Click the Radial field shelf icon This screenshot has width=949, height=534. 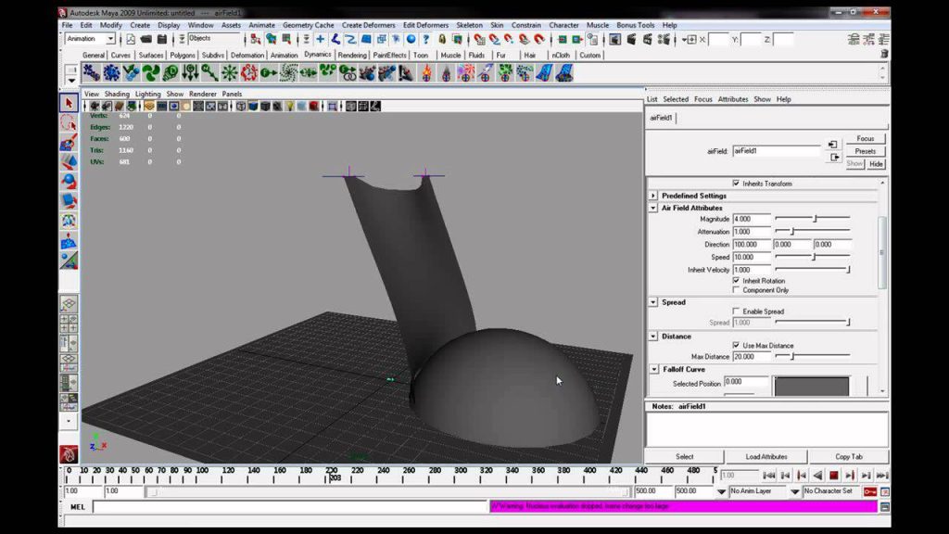point(230,73)
